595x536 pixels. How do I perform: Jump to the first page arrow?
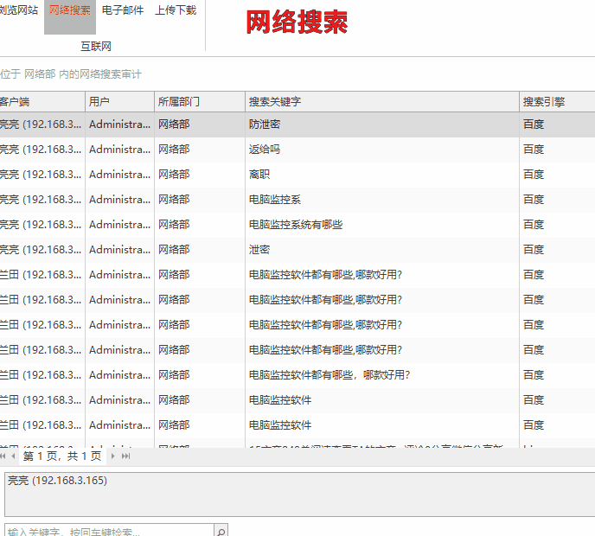[x=3, y=456]
